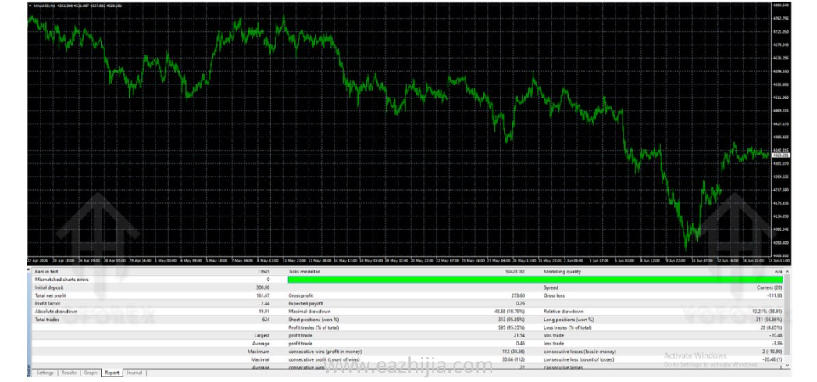Click the total trades value 624
Screen dimensions: 817x382
pyautogui.click(x=266, y=320)
